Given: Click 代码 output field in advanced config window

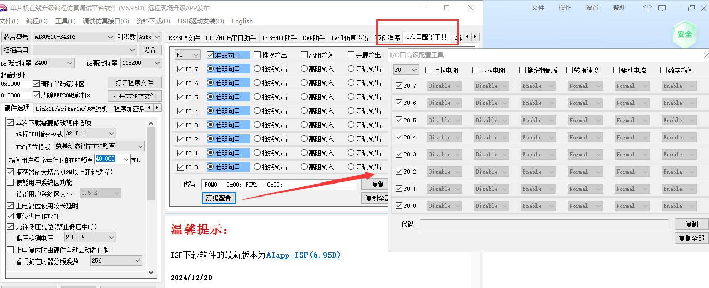Looking at the screenshot, I should point(544,225).
